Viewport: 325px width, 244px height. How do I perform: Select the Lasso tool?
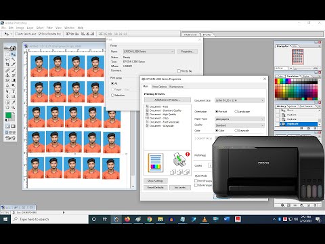point(7,60)
